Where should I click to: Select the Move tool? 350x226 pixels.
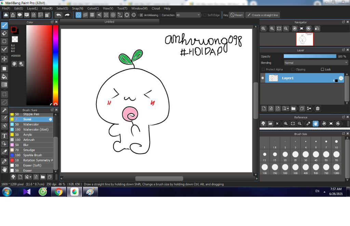click(4, 59)
